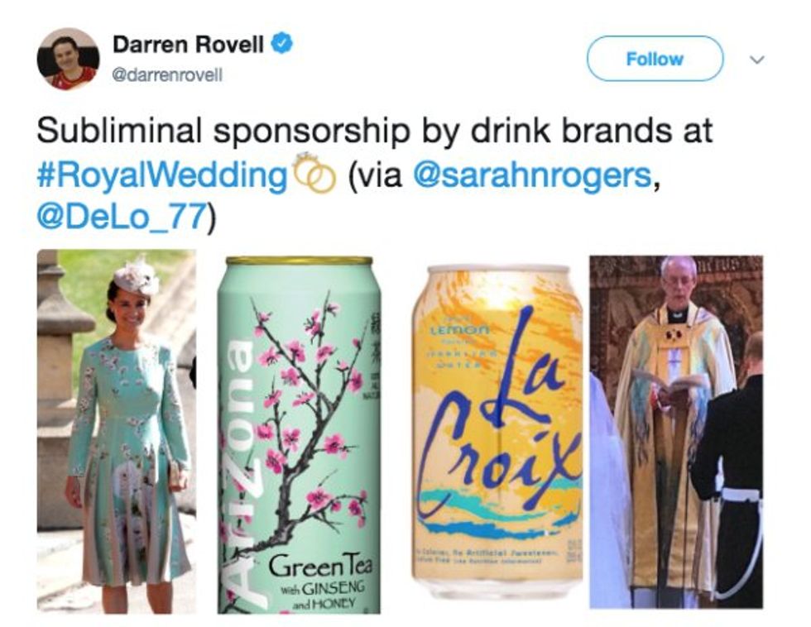The height and width of the screenshot is (627, 811).
Task: Click the tweet text about subliminal sponsorship
Action: (374, 175)
